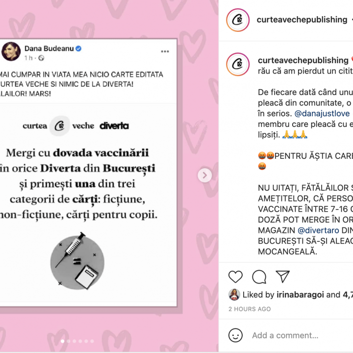
Task: Click Dana Budeanu profile photo
Action: [11, 51]
